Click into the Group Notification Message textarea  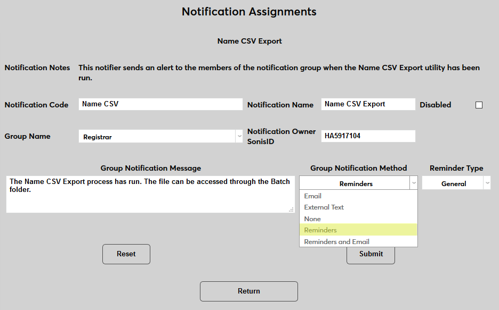coord(150,194)
